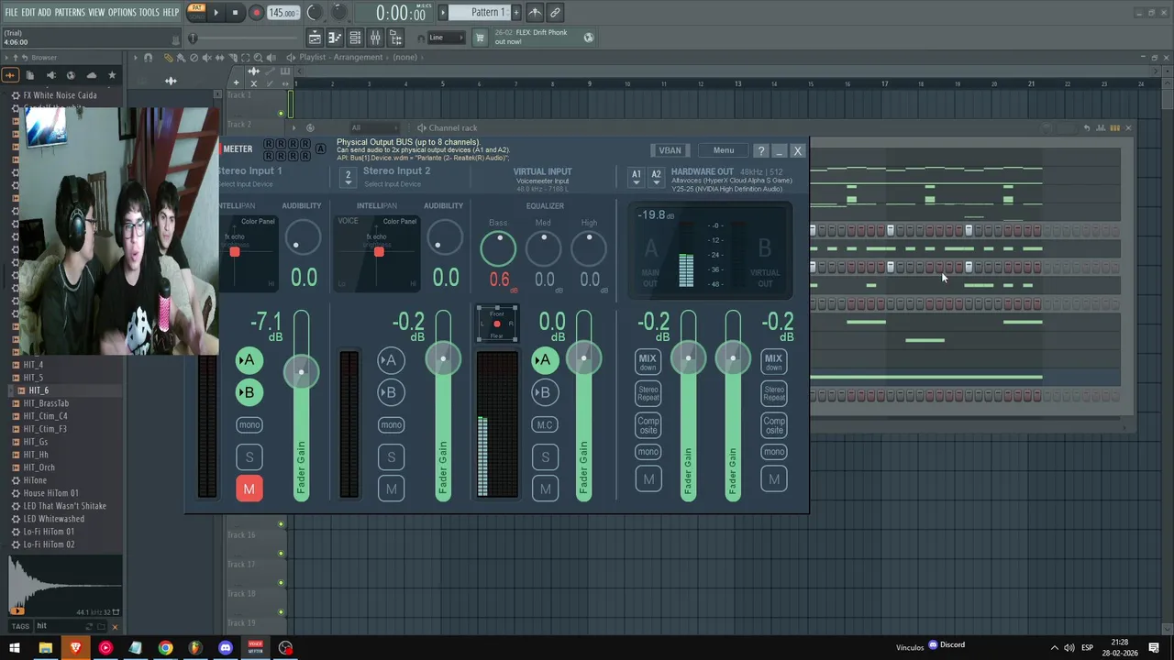Toggle Virtual Input bus A routing

545,360
